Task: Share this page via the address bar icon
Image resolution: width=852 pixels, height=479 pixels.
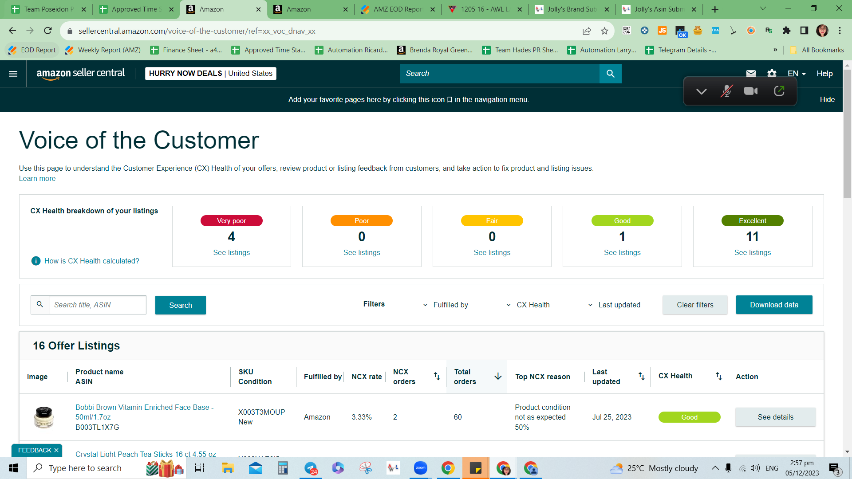Action: coord(587,31)
